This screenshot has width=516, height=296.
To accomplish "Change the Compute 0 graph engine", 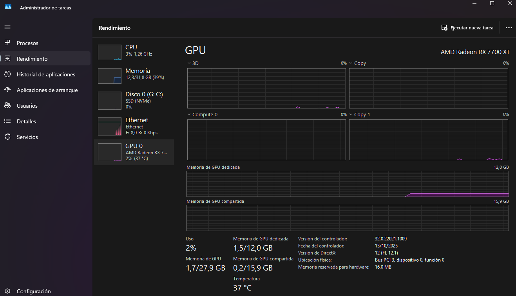I will click(x=189, y=115).
